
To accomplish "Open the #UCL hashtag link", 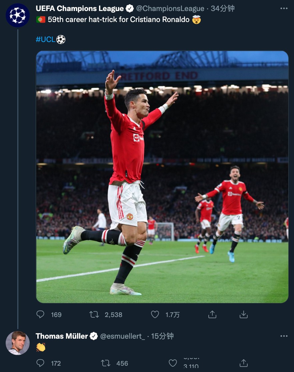I will (x=46, y=40).
